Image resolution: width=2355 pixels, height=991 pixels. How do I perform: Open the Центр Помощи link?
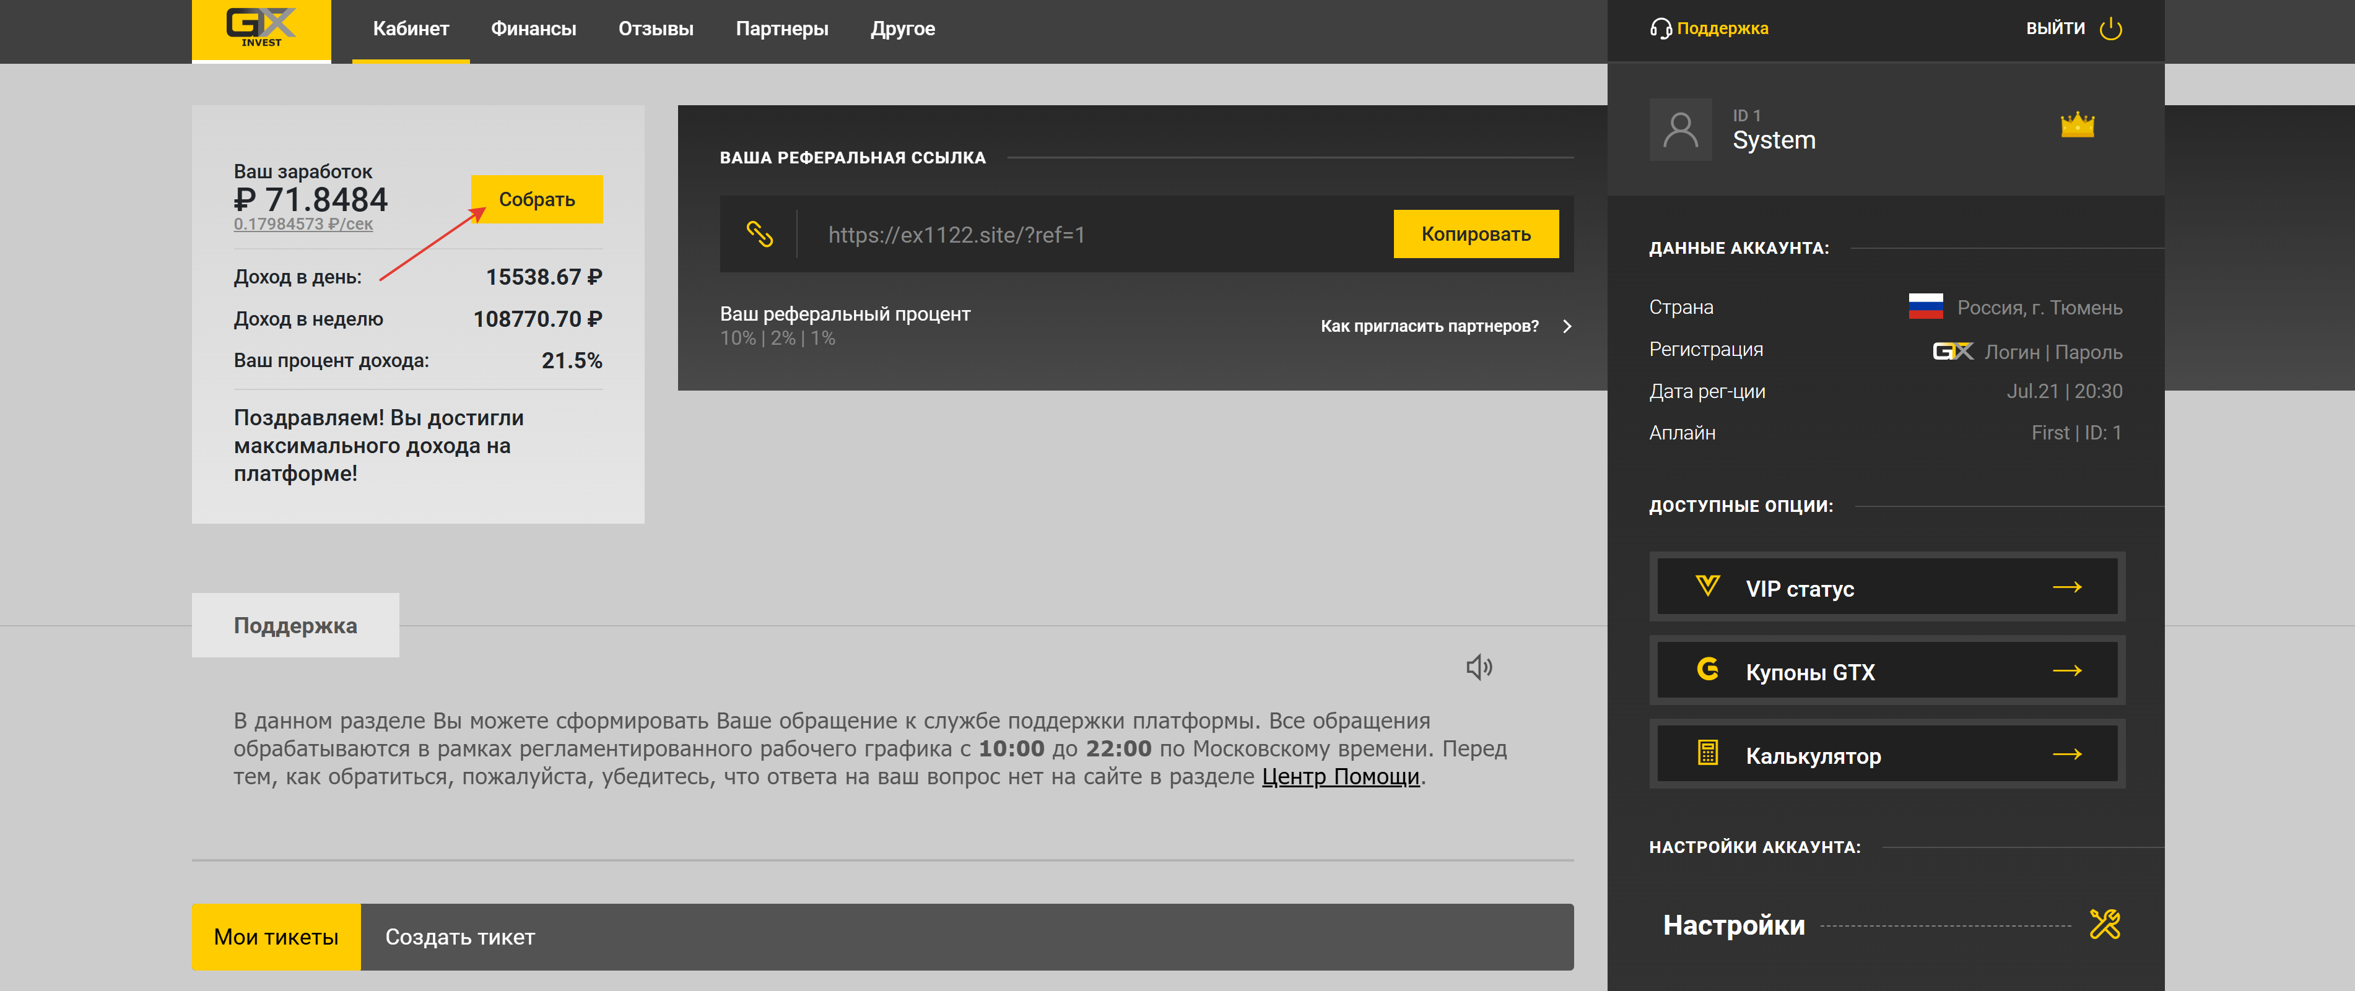pos(1340,777)
